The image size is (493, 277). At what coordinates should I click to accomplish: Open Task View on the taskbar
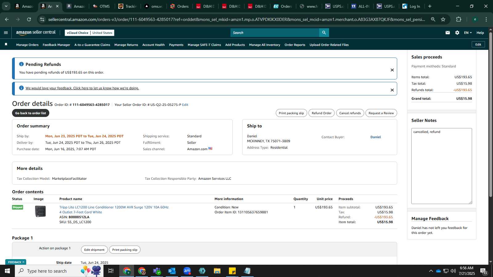(x=111, y=271)
